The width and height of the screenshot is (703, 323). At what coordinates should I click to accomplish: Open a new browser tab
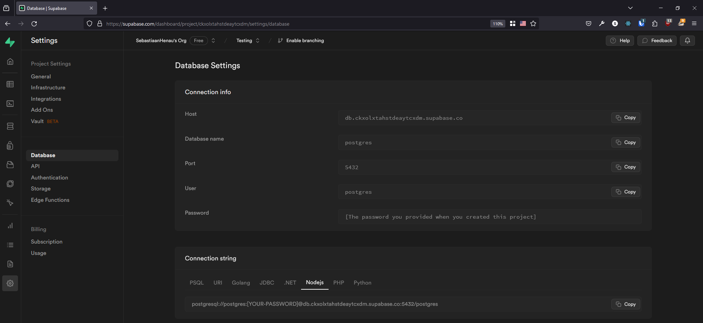pos(105,8)
